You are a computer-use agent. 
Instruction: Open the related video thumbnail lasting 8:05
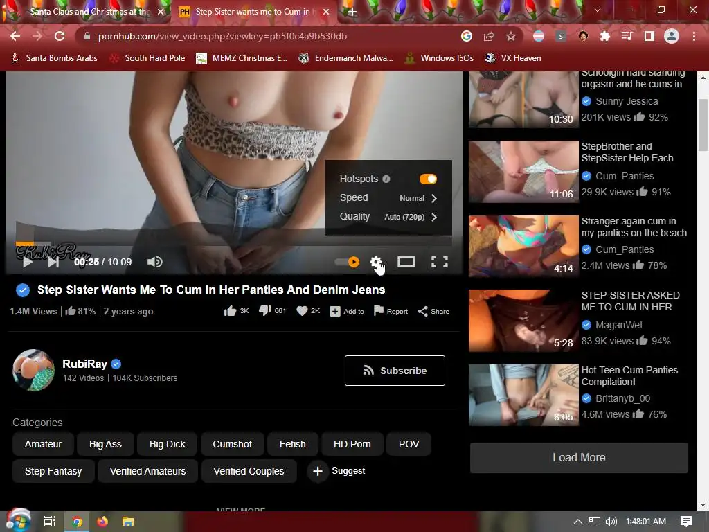point(523,395)
